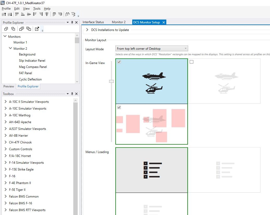Pin the Toolbox panel
270x215 pixels.
[72, 94]
